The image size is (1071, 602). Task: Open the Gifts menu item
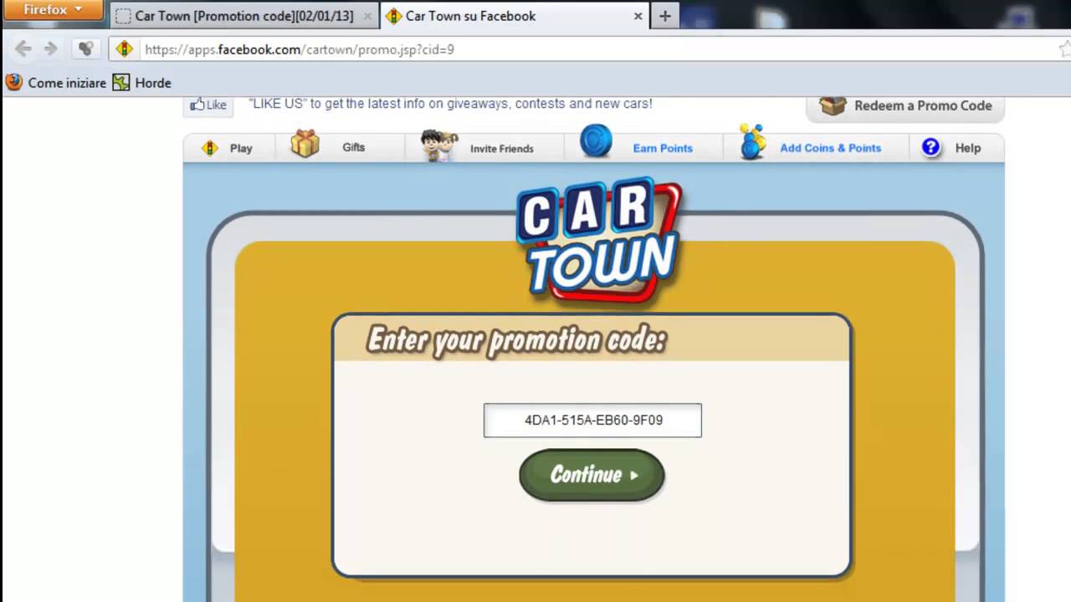point(353,147)
